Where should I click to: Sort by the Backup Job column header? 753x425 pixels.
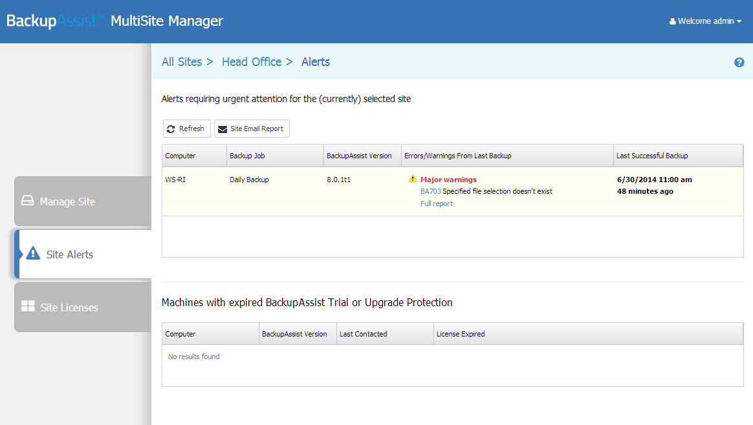pyautogui.click(x=275, y=156)
